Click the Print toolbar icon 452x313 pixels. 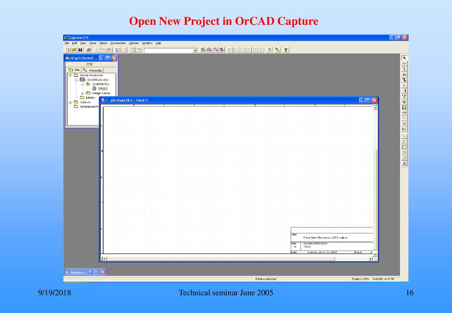pos(89,50)
